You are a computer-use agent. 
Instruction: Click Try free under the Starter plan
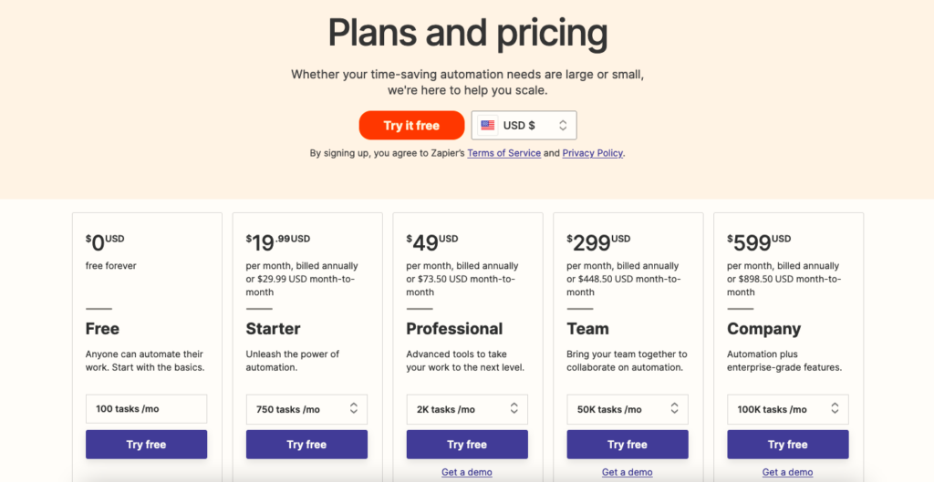point(306,445)
